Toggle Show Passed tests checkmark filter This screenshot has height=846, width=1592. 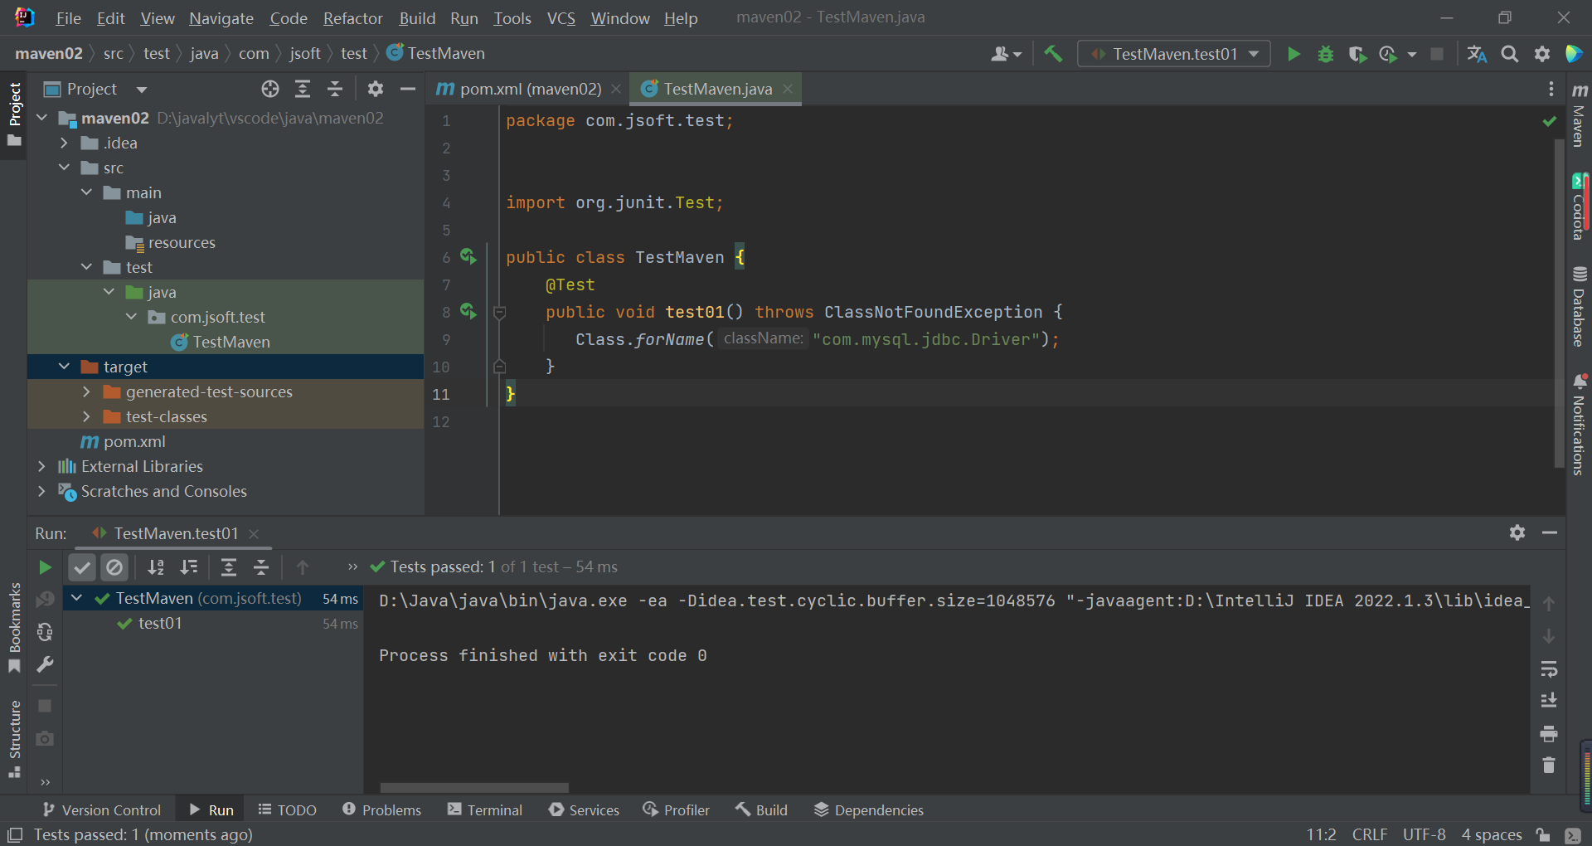click(x=82, y=567)
